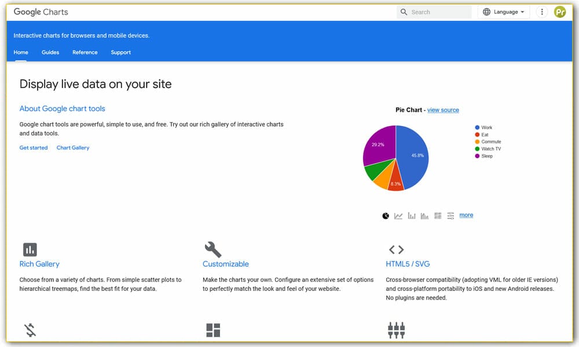The image size is (579, 347).
Task: Open the three-dot overflow menu
Action: 541,12
